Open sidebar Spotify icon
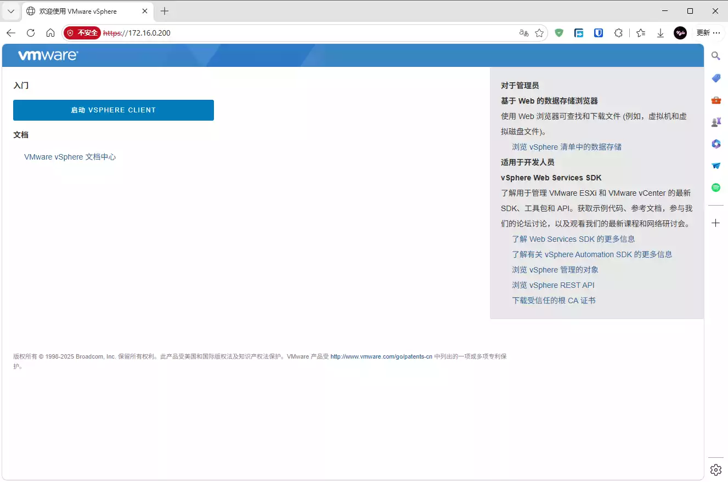Screen dimensions: 728x482 [716, 188]
